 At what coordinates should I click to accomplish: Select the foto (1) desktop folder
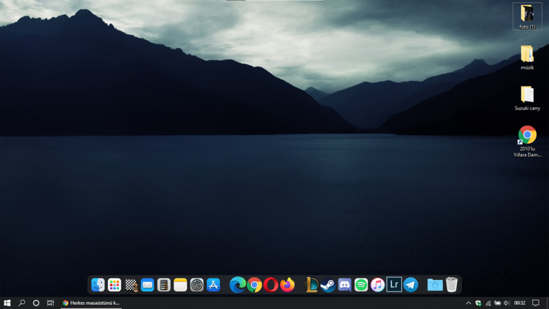pos(527,16)
